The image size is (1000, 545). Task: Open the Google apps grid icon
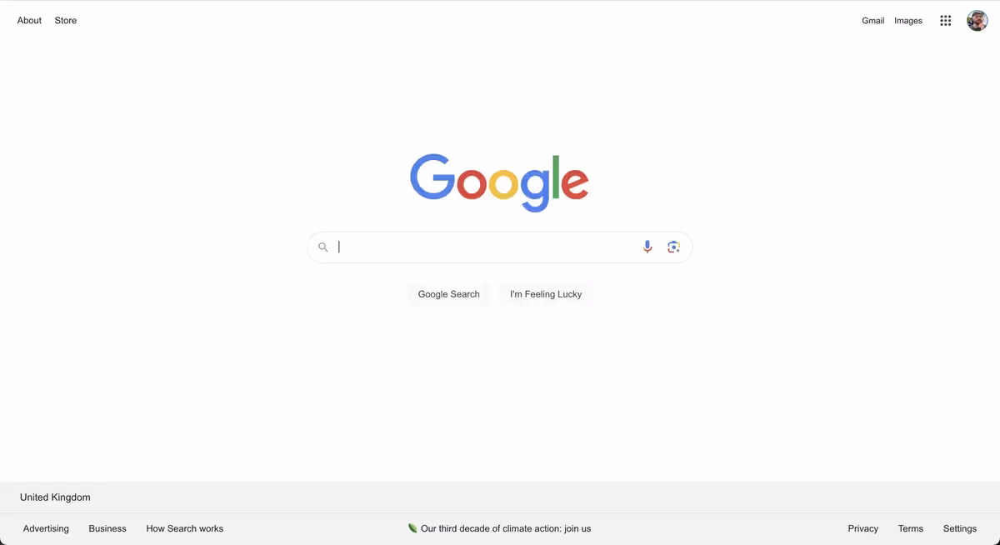[945, 21]
